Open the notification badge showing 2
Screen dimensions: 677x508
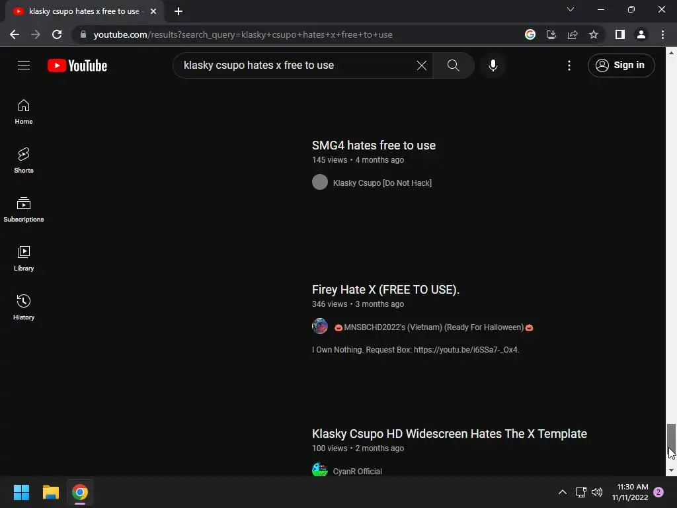(x=658, y=492)
